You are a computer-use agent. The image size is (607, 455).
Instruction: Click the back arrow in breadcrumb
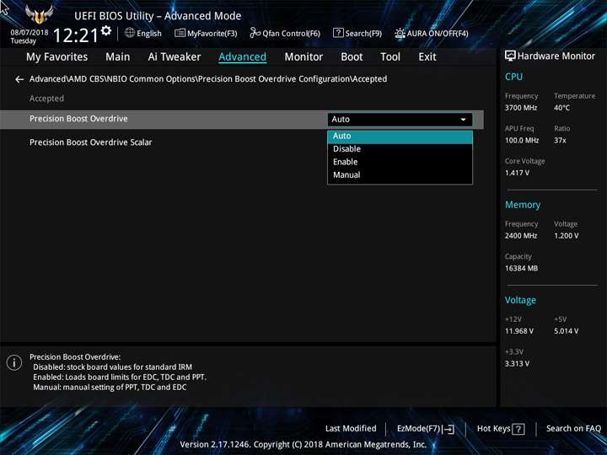19,79
